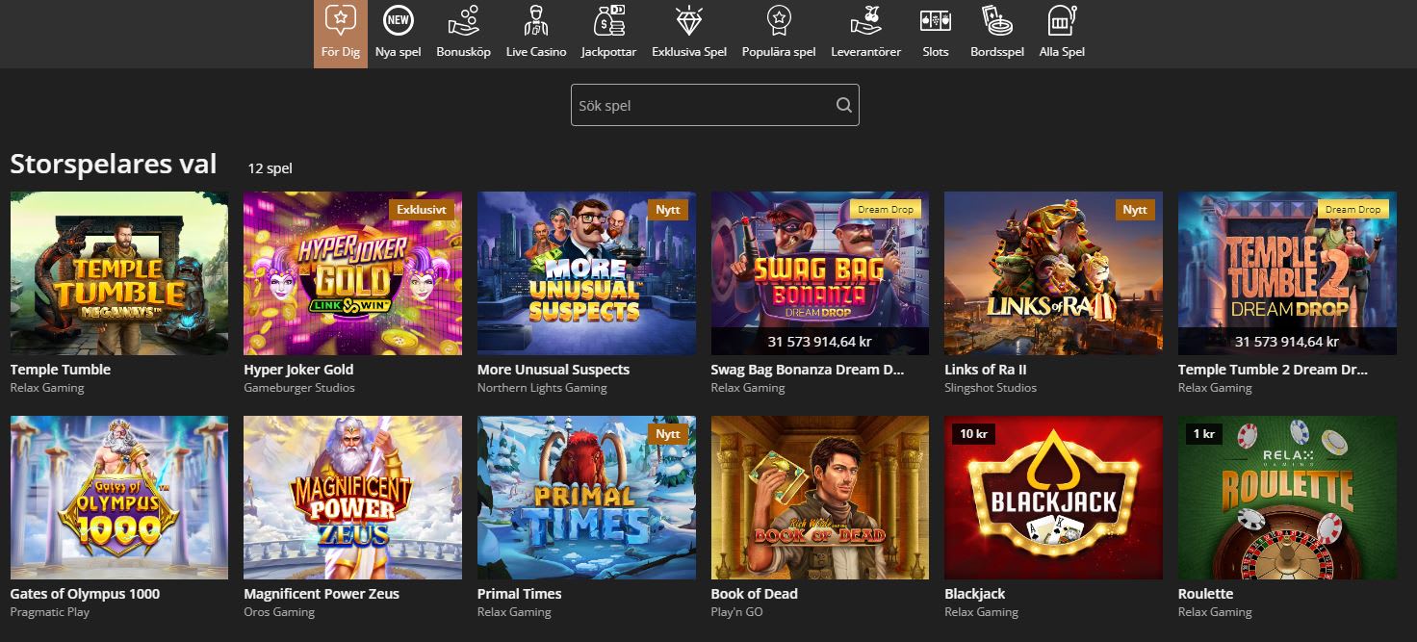Open the Primal Times thumbnail
Screen dimensions: 1417x642
pyautogui.click(x=586, y=498)
